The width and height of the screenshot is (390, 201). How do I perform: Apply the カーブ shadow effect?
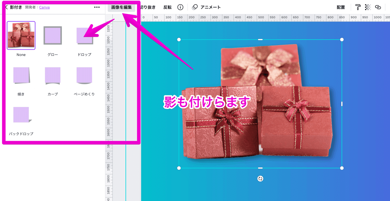[53, 75]
